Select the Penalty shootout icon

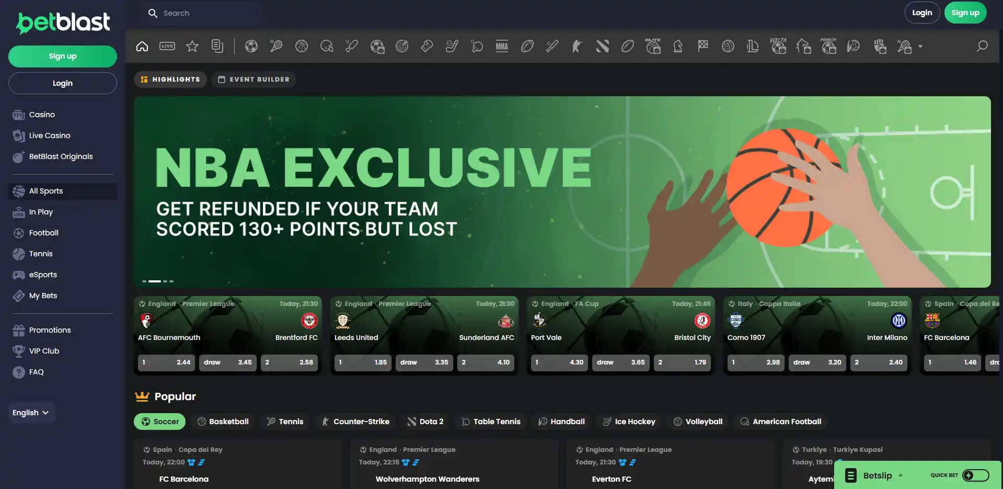click(x=828, y=47)
